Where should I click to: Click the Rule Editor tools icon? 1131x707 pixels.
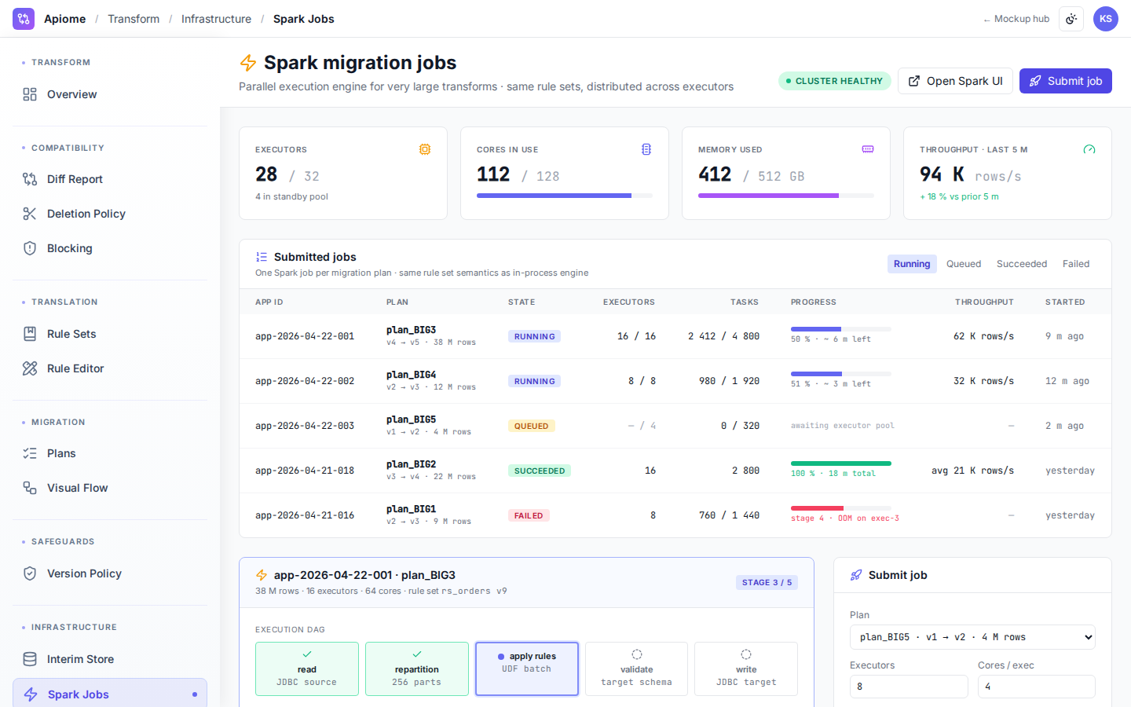coord(30,368)
